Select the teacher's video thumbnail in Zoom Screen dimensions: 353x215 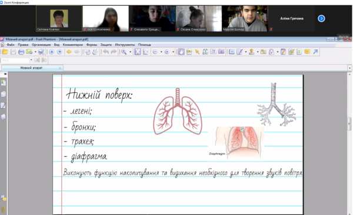pyautogui.click(x=59, y=19)
